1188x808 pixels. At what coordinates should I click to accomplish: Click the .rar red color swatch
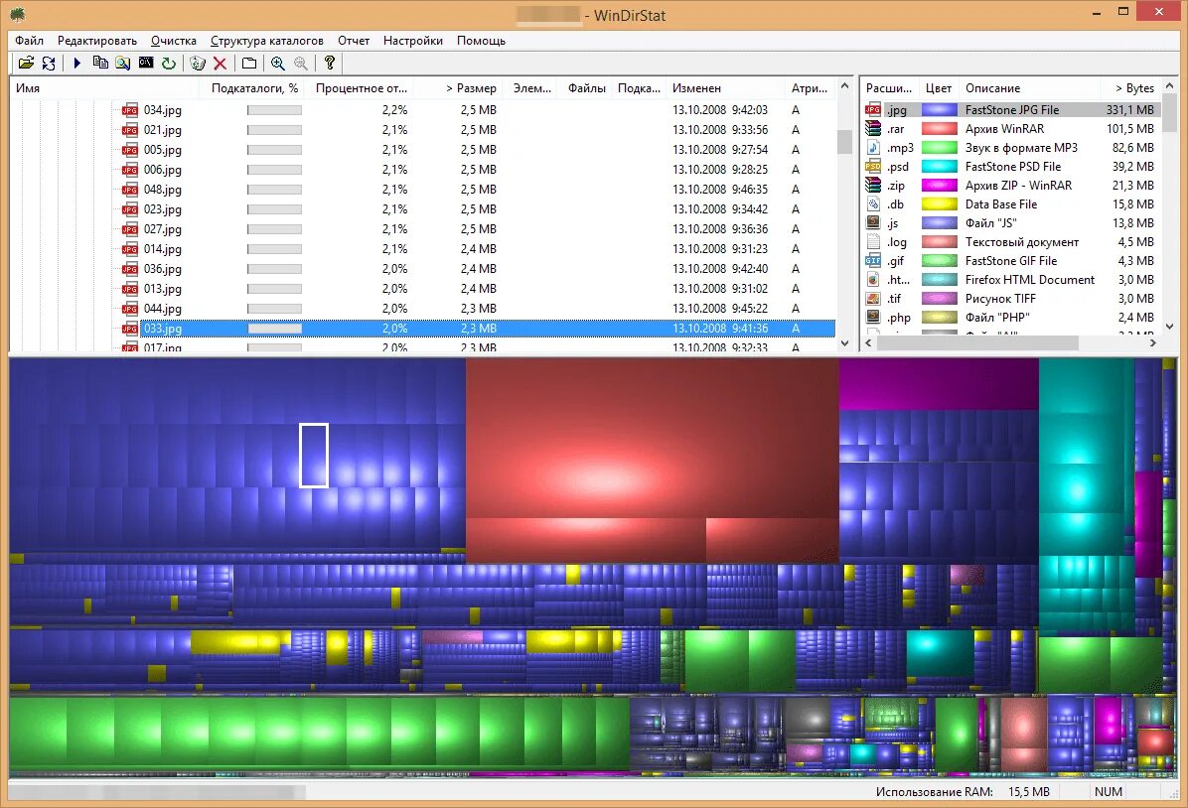(939, 129)
